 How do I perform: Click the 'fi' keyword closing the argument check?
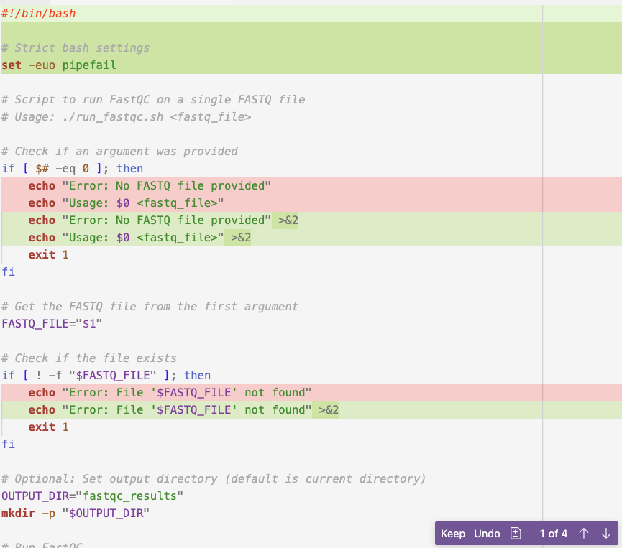[8, 271]
